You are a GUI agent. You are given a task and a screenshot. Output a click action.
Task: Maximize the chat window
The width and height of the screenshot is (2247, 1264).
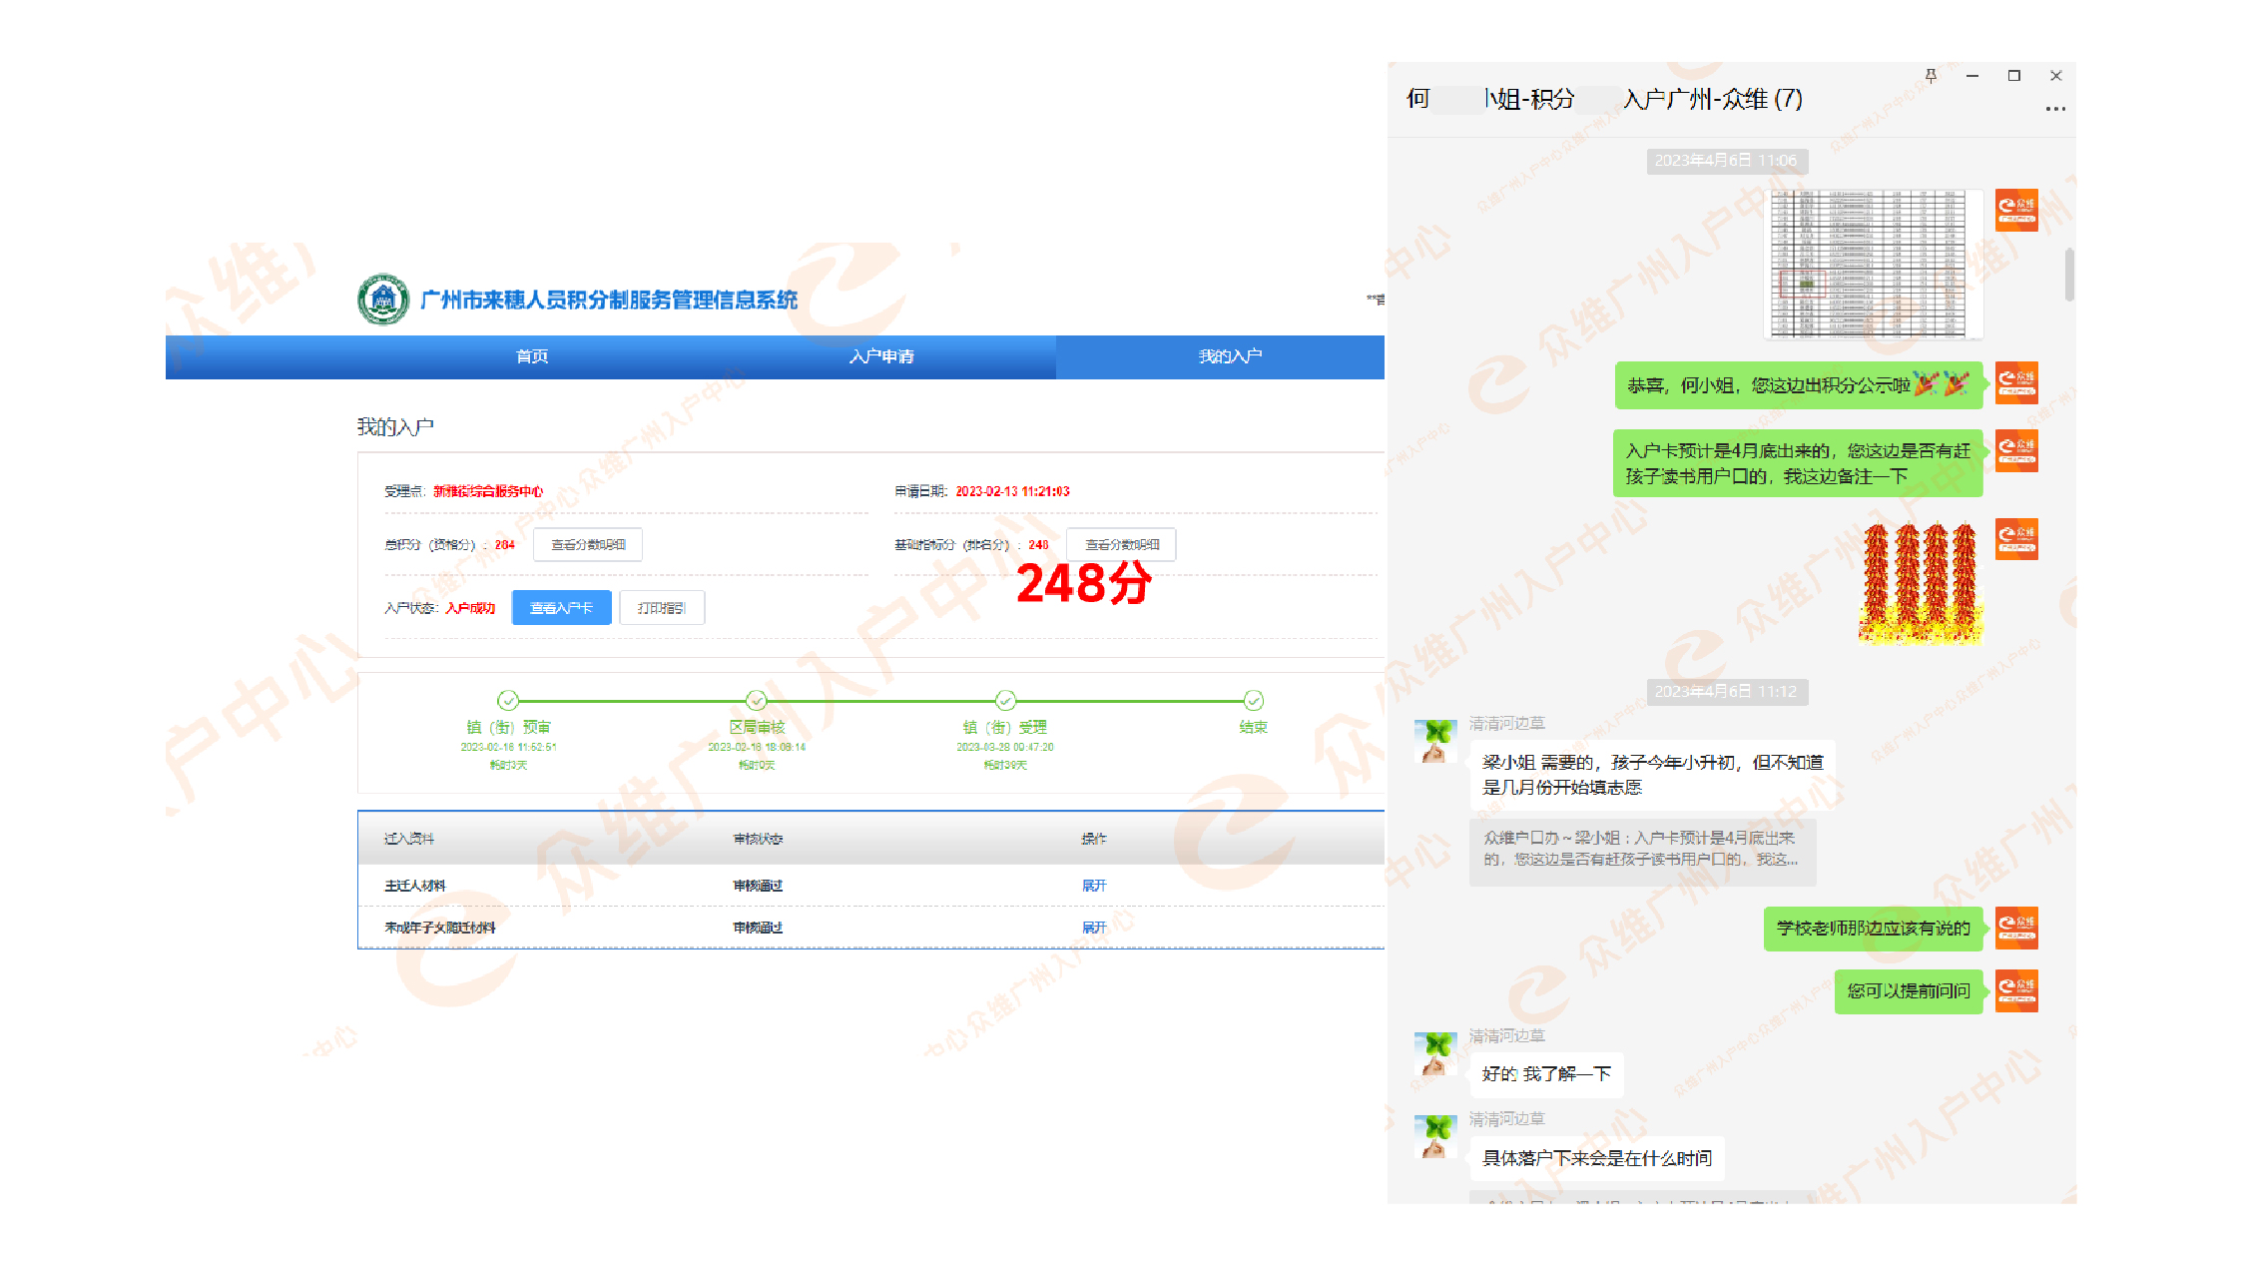pyautogui.click(x=2014, y=76)
